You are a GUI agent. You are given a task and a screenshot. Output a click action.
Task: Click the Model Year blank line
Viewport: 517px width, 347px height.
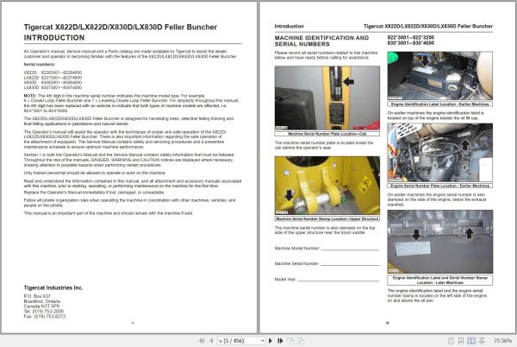(339, 280)
